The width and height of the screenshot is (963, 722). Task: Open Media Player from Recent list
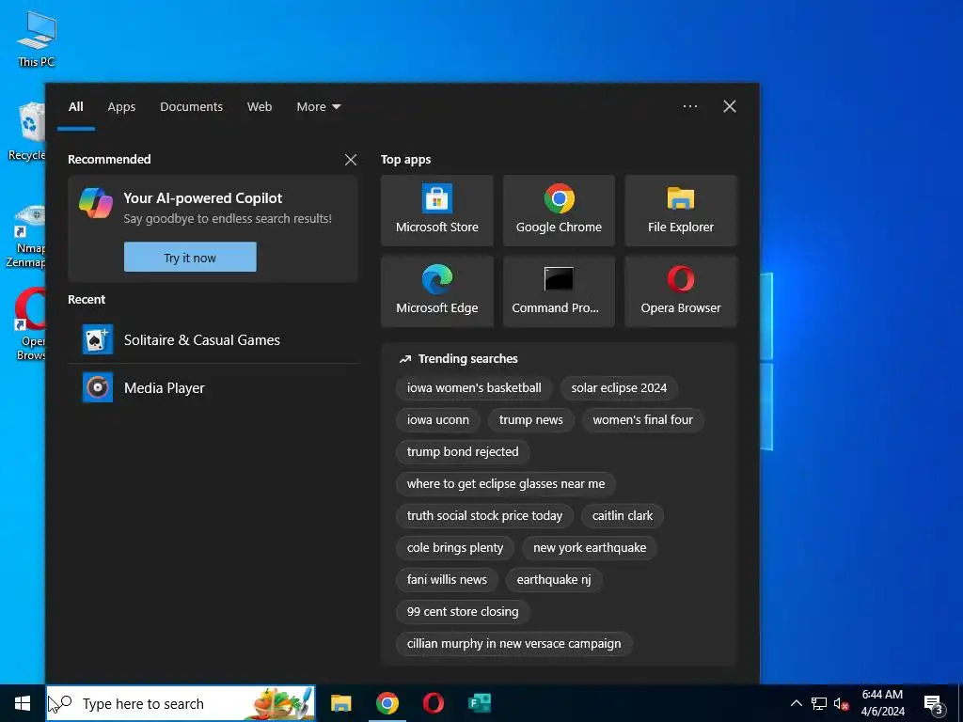coord(213,387)
